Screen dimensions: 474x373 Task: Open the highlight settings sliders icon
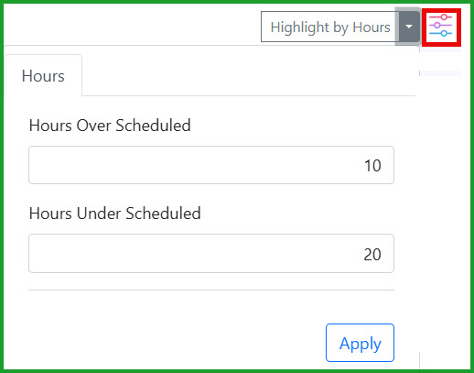click(x=441, y=27)
